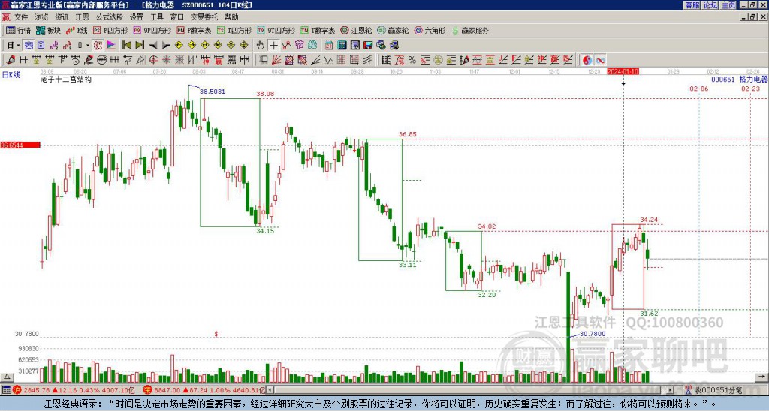Select the percent % tool
769x411 pixels.
tap(412, 60)
